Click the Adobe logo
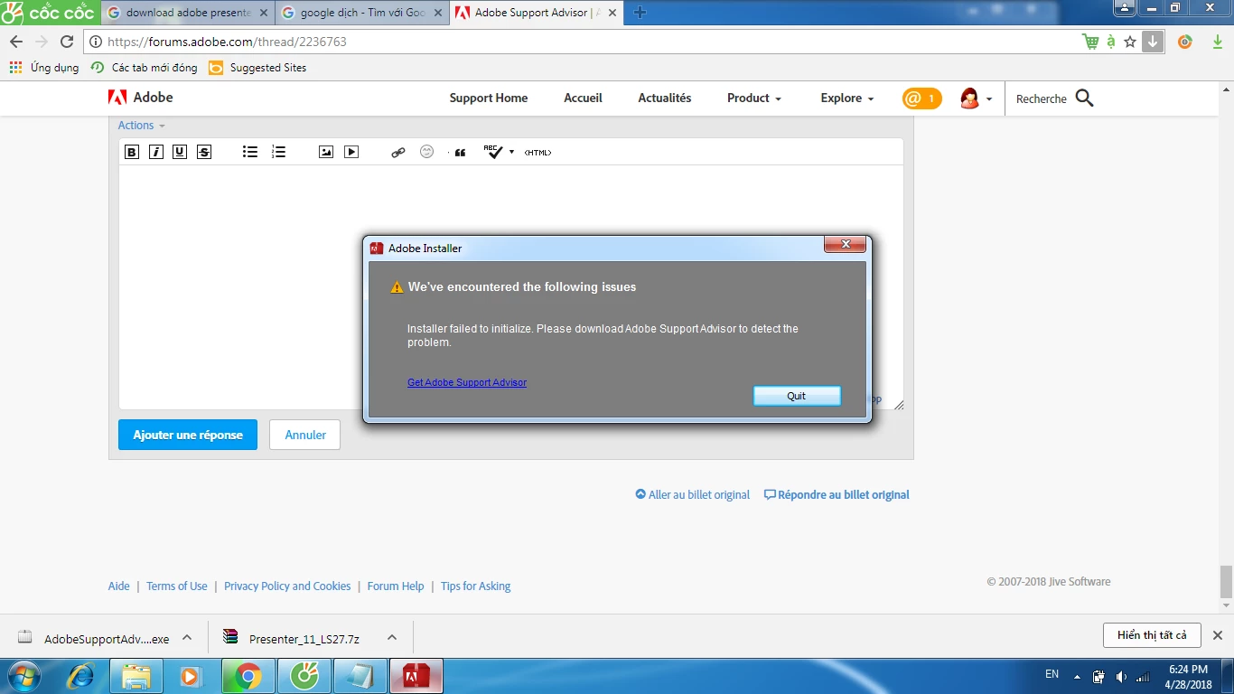The image size is (1234, 694). point(141,97)
